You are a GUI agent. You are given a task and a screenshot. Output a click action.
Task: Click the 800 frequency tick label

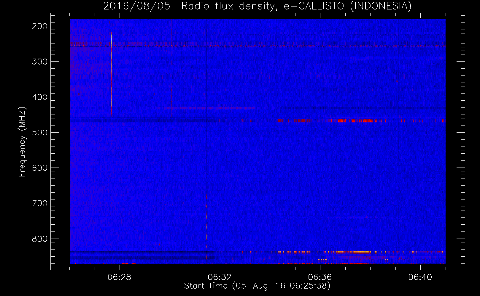pos(40,239)
